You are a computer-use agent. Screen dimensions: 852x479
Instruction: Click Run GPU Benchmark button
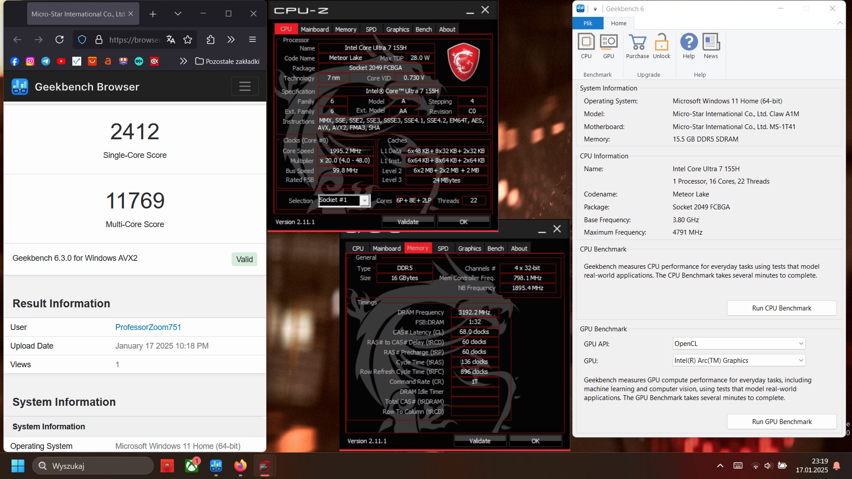(x=781, y=422)
